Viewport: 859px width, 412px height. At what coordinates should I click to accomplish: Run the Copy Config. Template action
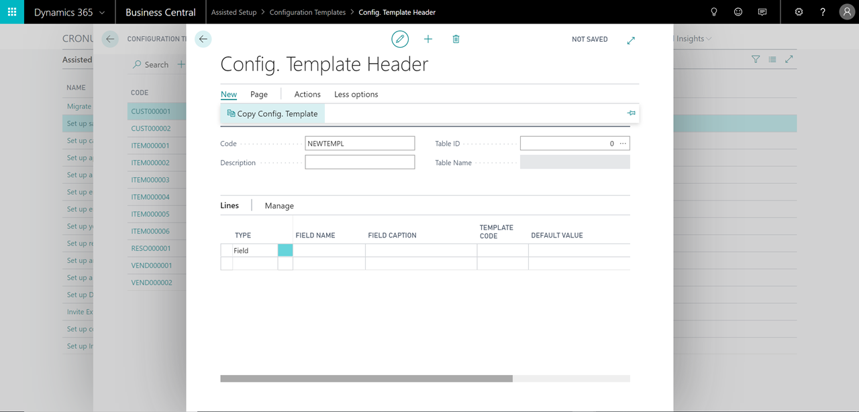pos(272,113)
